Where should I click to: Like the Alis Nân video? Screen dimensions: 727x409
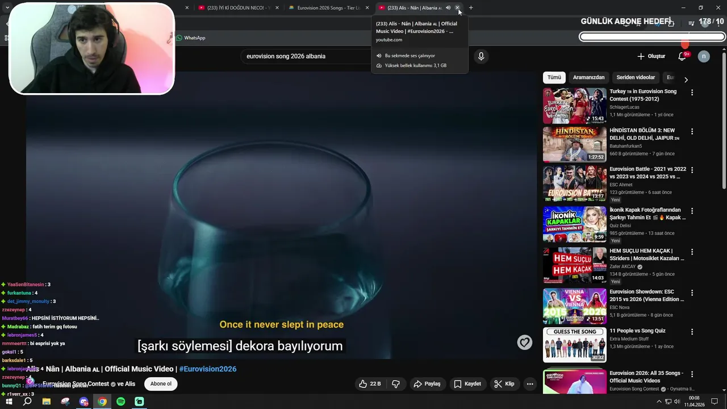click(x=370, y=384)
